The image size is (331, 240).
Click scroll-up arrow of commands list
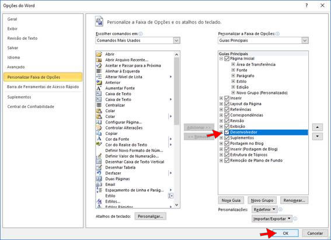point(176,54)
